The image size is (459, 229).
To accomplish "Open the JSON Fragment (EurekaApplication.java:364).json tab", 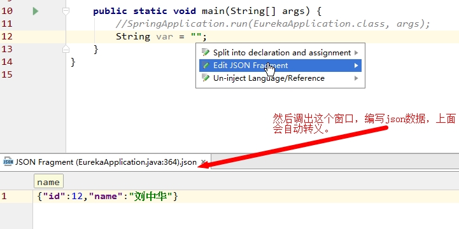I will 106,162.
